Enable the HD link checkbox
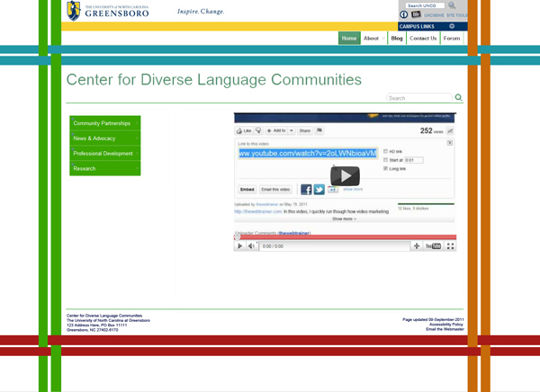The width and height of the screenshot is (540, 392). coord(386,151)
